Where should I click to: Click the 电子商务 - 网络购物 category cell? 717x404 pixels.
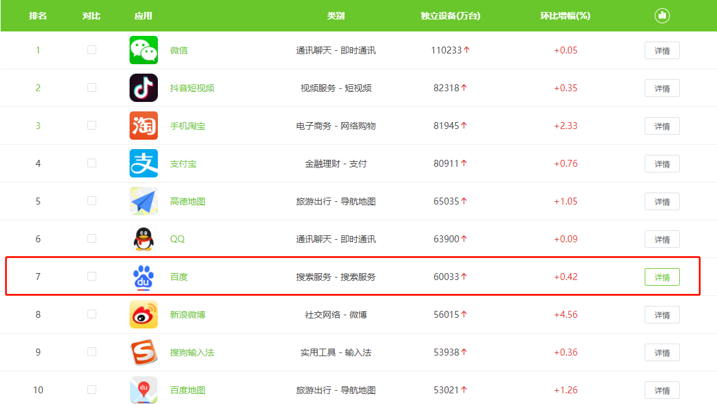click(x=336, y=126)
